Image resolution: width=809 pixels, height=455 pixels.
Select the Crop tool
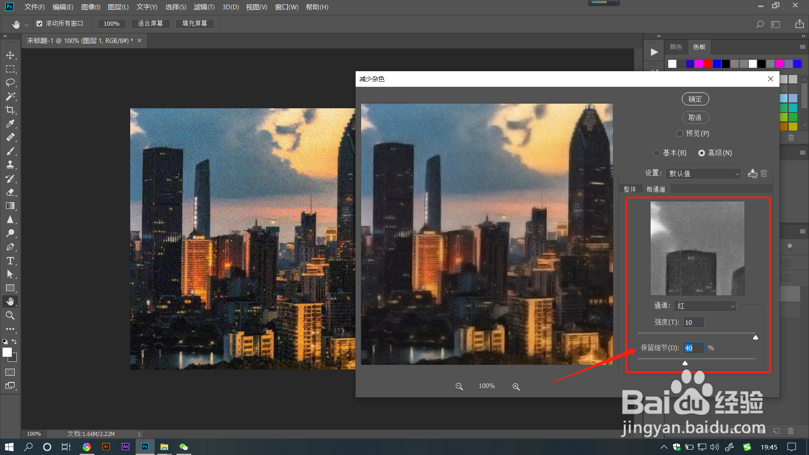(x=10, y=110)
